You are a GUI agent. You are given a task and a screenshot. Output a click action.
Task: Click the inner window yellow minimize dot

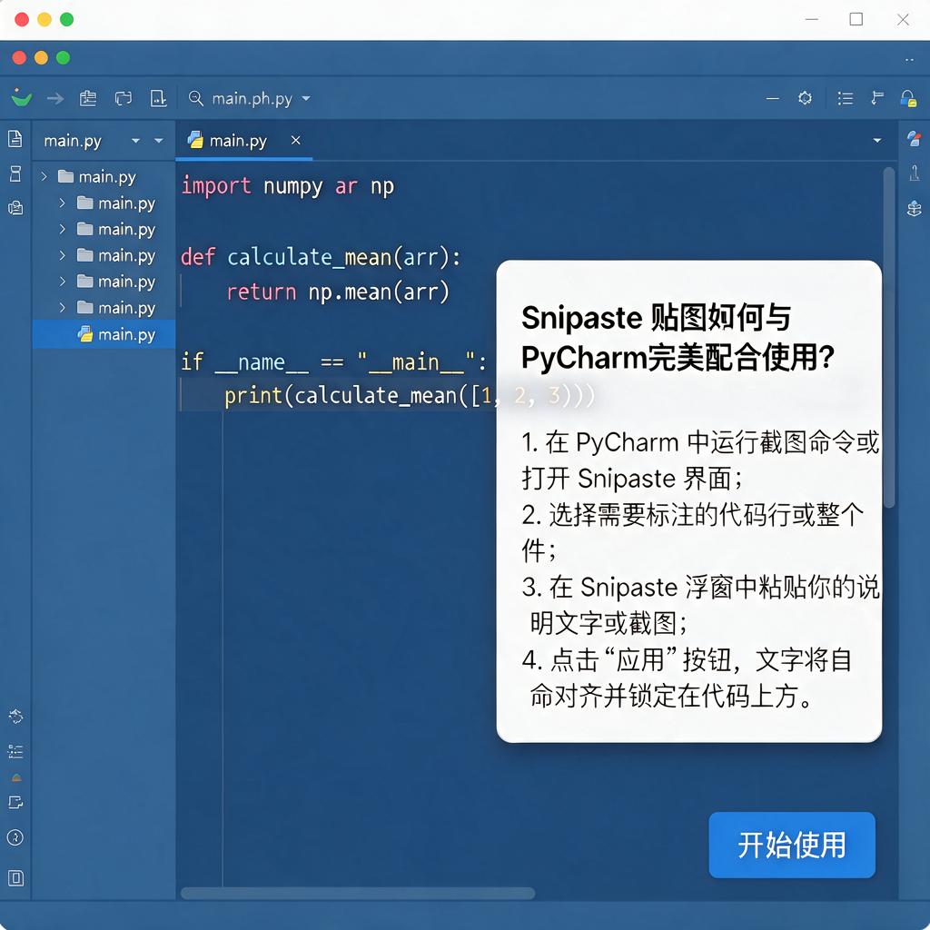coord(41,57)
